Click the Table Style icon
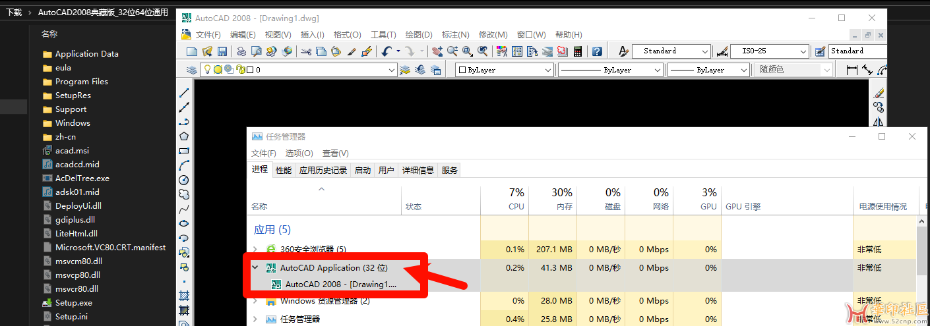This screenshot has width=930, height=326. (x=820, y=51)
